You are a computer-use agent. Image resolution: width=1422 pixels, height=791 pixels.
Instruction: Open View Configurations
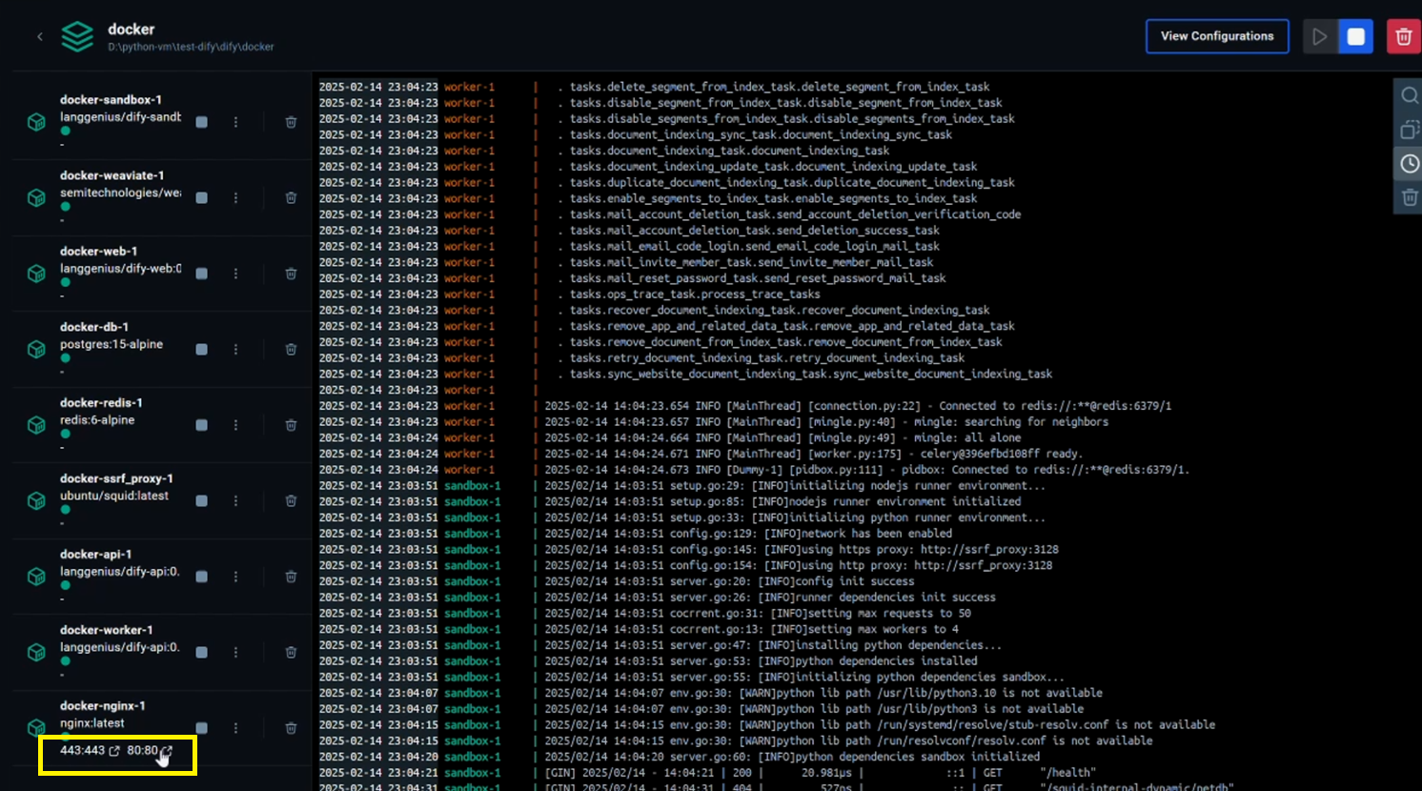click(1217, 36)
